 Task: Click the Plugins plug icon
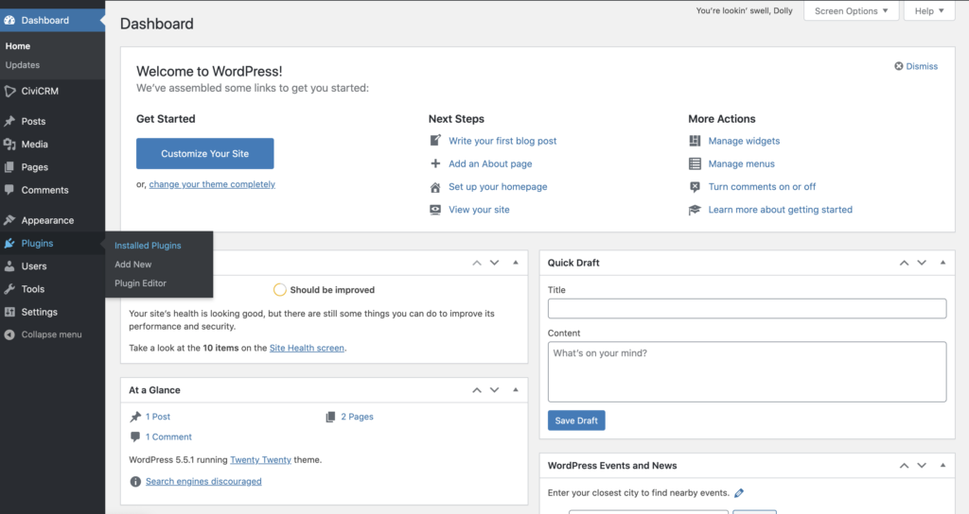[x=9, y=243]
